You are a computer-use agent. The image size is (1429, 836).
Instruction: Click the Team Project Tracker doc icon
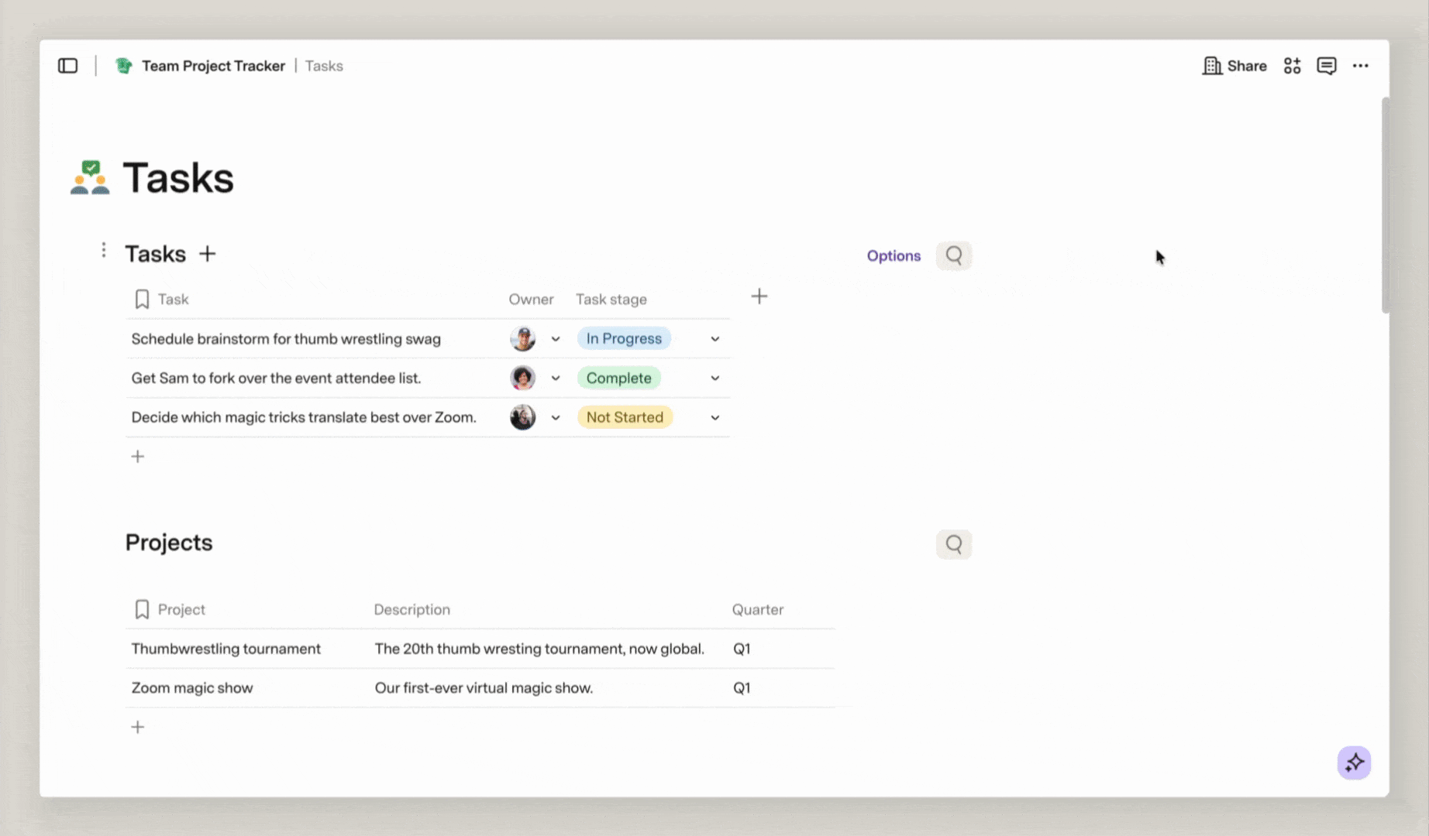[x=123, y=66]
